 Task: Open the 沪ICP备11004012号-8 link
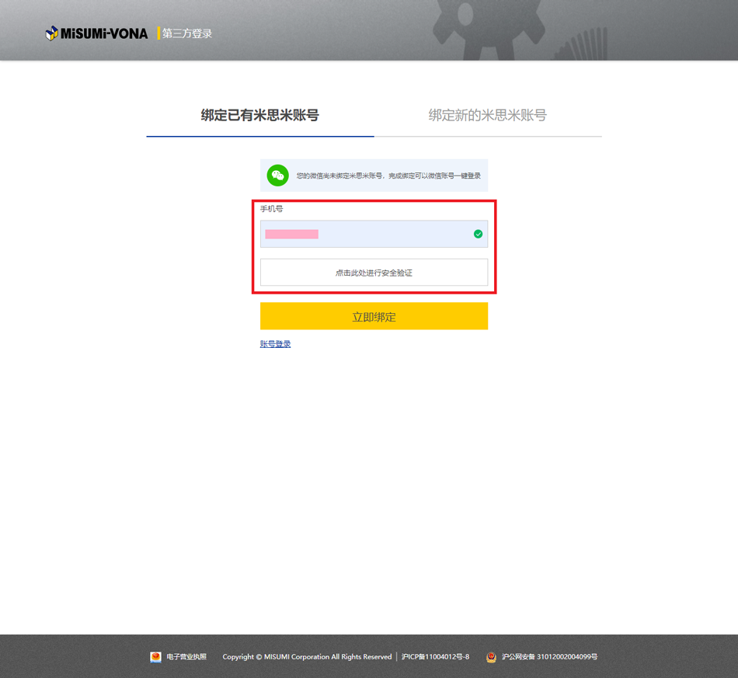(x=435, y=657)
